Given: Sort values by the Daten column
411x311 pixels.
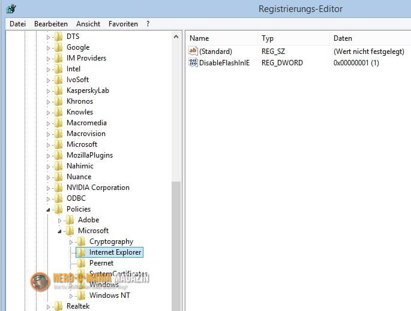Looking at the screenshot, I should (x=370, y=38).
